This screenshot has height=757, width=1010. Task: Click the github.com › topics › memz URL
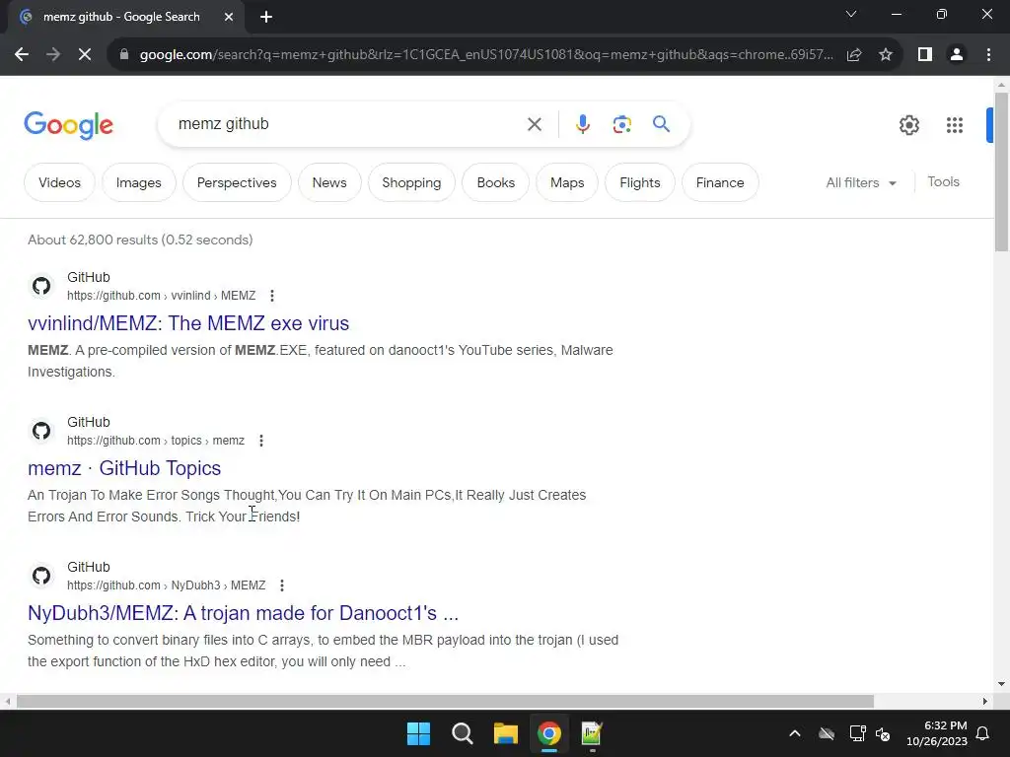156,441
